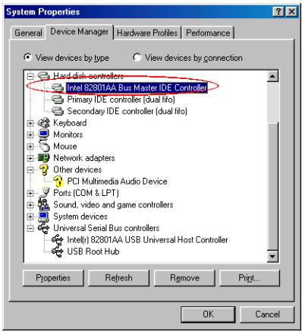The width and height of the screenshot is (302, 332).
Task: Select Universal Serial Bus controllers label
Action: pyautogui.click(x=106, y=229)
